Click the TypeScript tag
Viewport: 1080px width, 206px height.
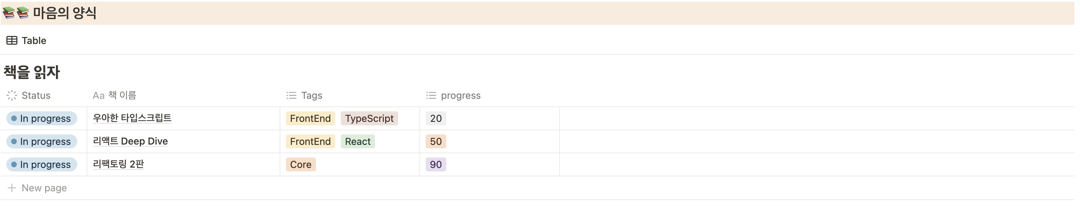coord(369,118)
